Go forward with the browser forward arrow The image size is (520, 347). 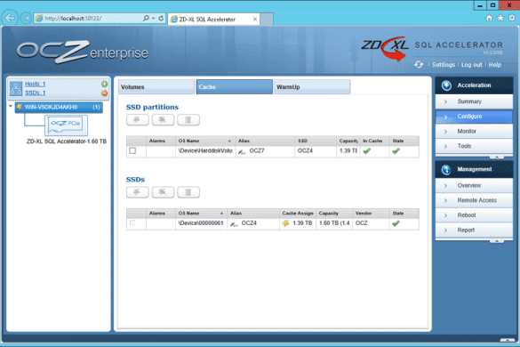click(x=26, y=18)
